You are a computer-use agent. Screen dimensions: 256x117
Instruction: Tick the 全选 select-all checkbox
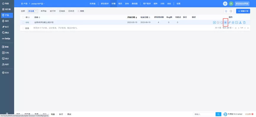[23, 28]
